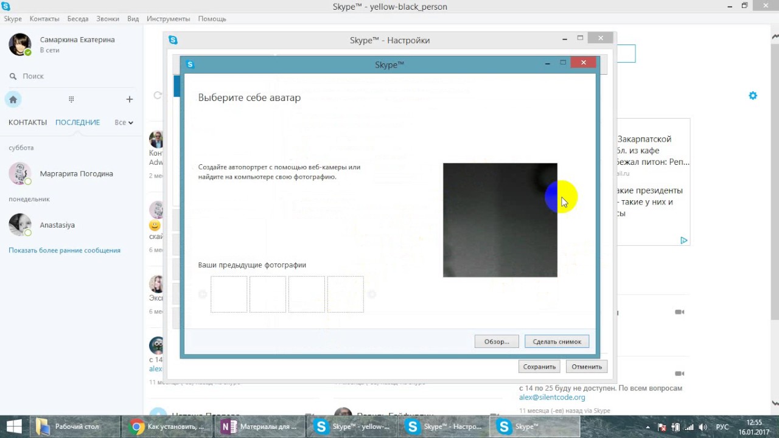Open the Инструменты menu
This screenshot has height=438, width=779.
tap(169, 19)
